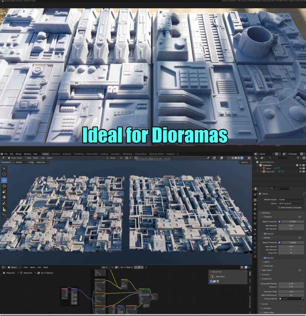Click the Dicing Camera eyedropper

pos(302,299)
